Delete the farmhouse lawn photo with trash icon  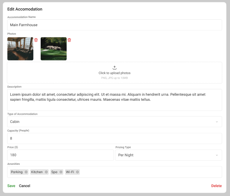[x=69, y=40]
